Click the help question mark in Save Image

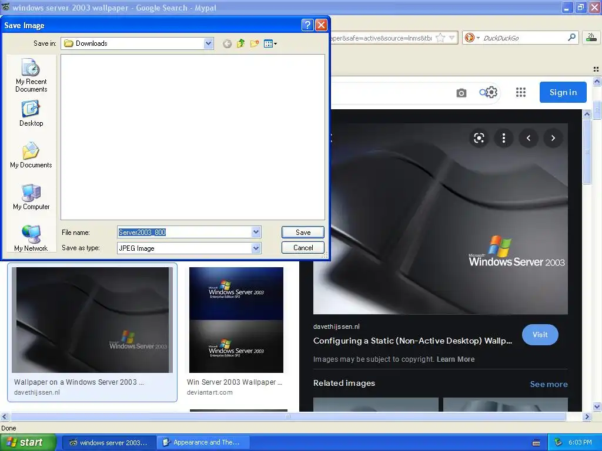pyautogui.click(x=307, y=25)
